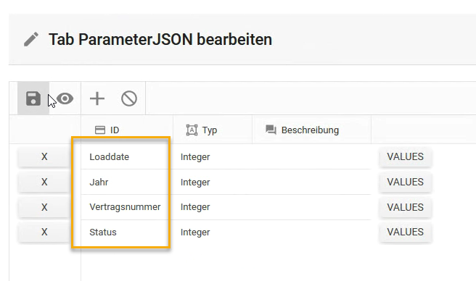Add a new parameter with plus icon
Viewport: 476px width, 281px height.
(x=97, y=98)
